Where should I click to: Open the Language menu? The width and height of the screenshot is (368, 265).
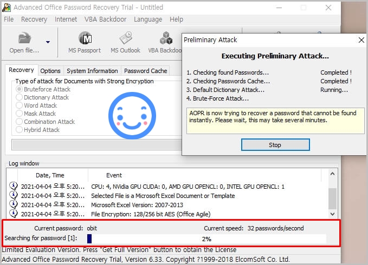tap(148, 19)
